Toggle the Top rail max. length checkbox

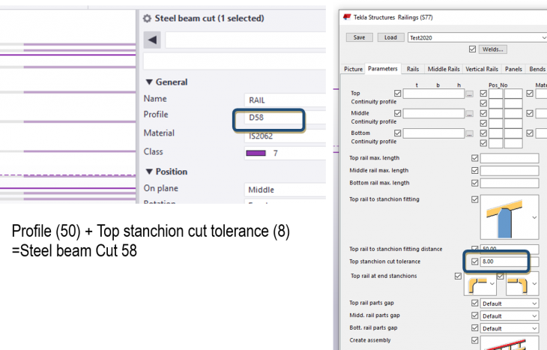point(475,158)
